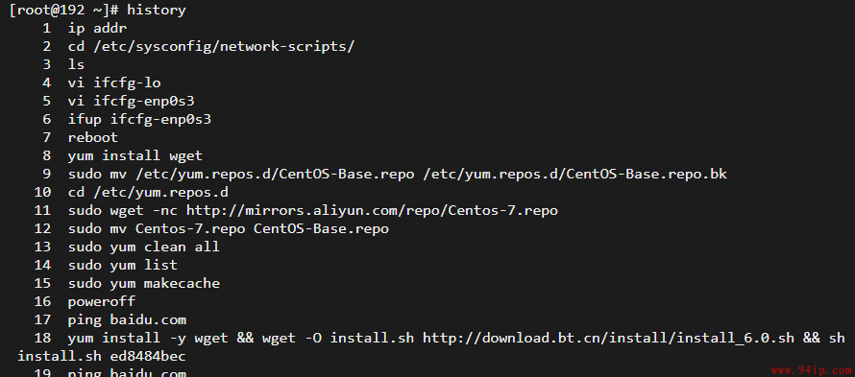The image size is (855, 377).
Task: Click 'vi ifcfg-enp0s3' on line 5
Action: (x=132, y=102)
